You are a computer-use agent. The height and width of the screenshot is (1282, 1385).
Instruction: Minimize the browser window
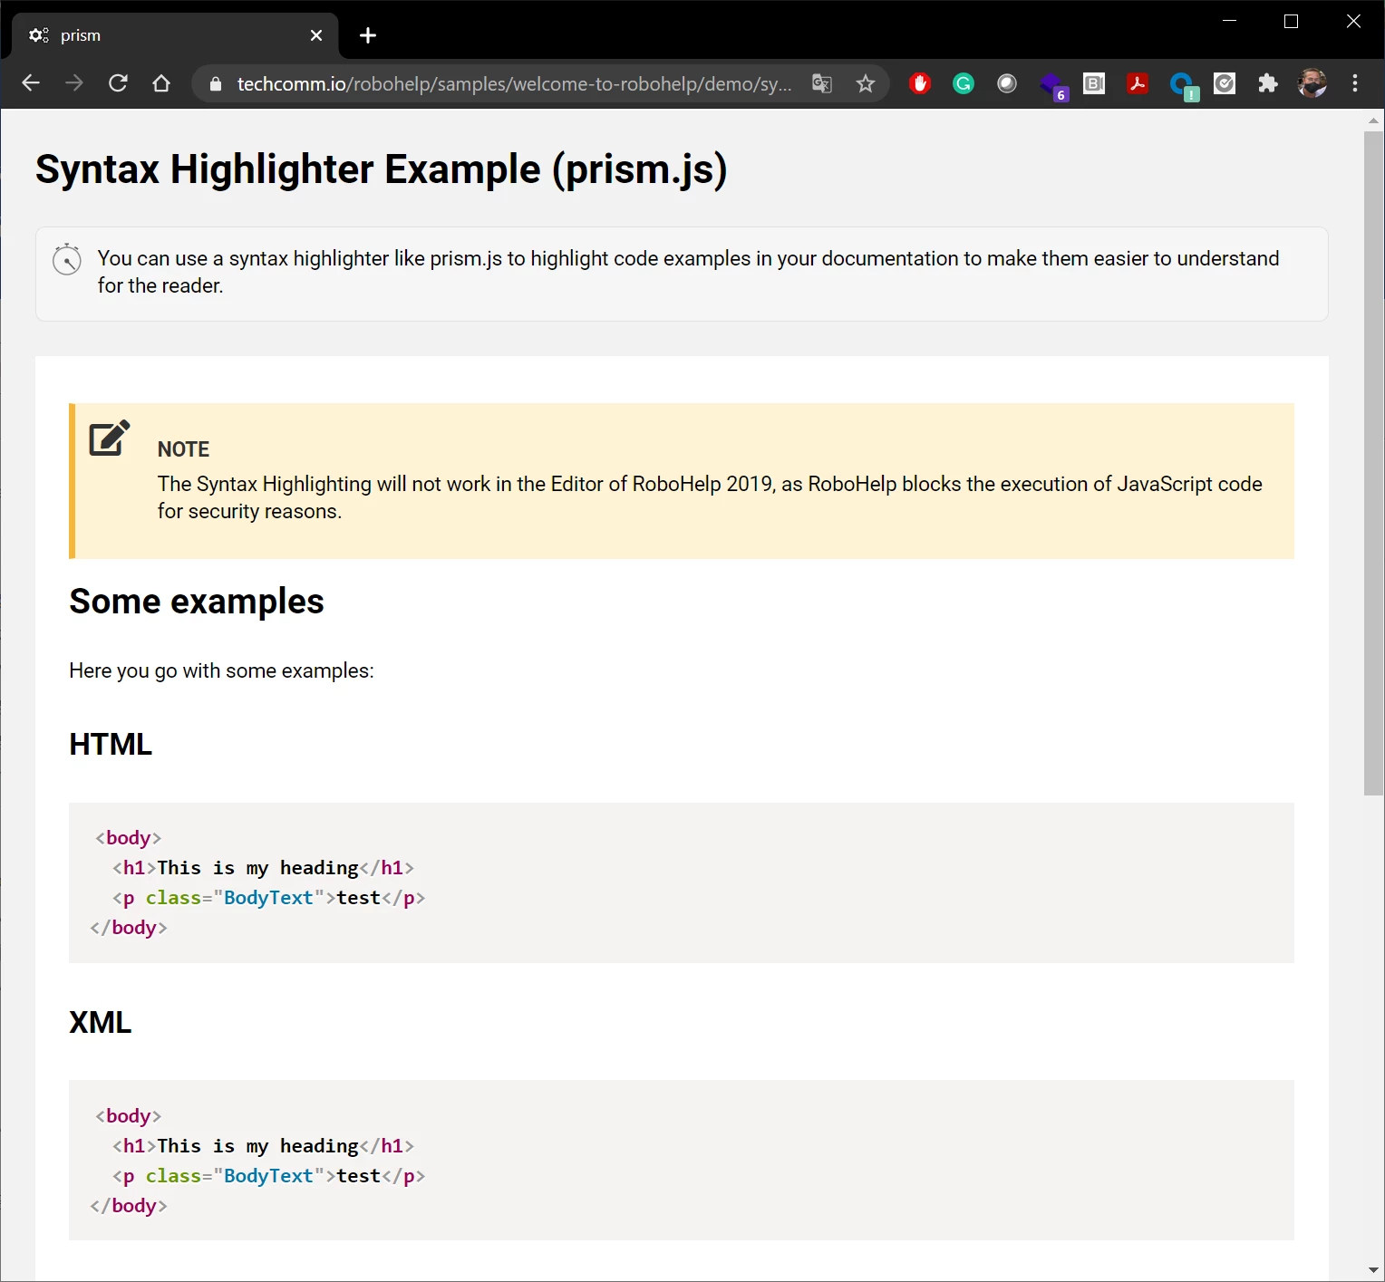coord(1230,21)
